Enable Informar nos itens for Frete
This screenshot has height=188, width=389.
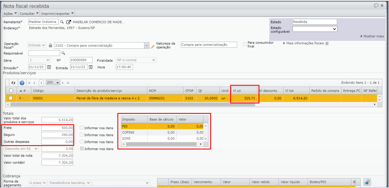pos(82,128)
